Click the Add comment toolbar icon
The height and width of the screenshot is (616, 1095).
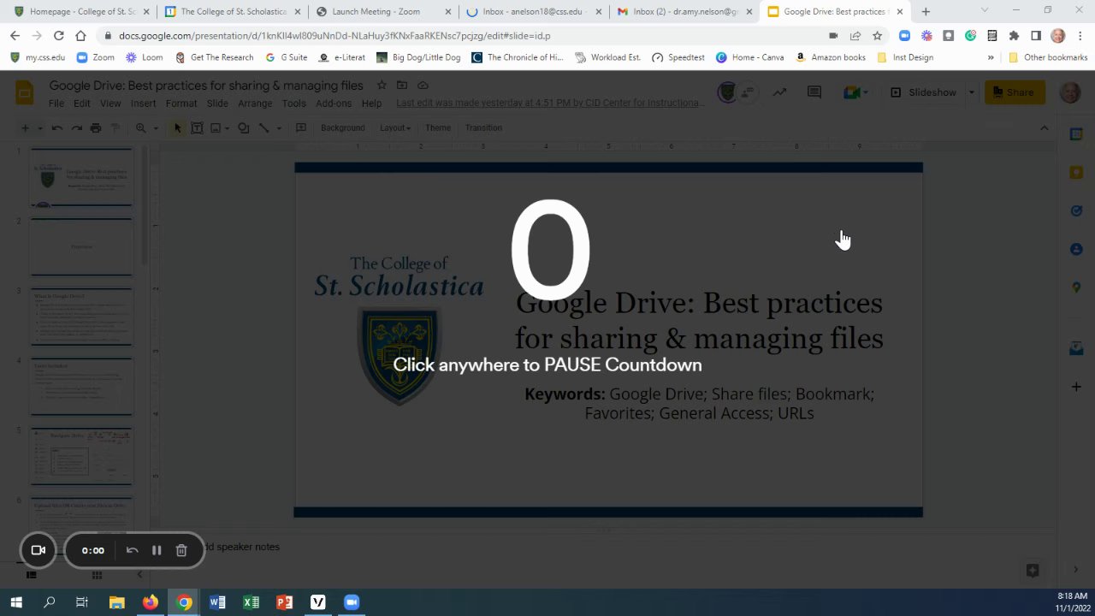[301, 127]
